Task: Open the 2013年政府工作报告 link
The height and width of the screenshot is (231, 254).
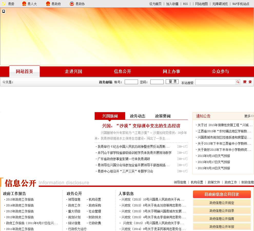Action: pyautogui.click(x=20, y=211)
